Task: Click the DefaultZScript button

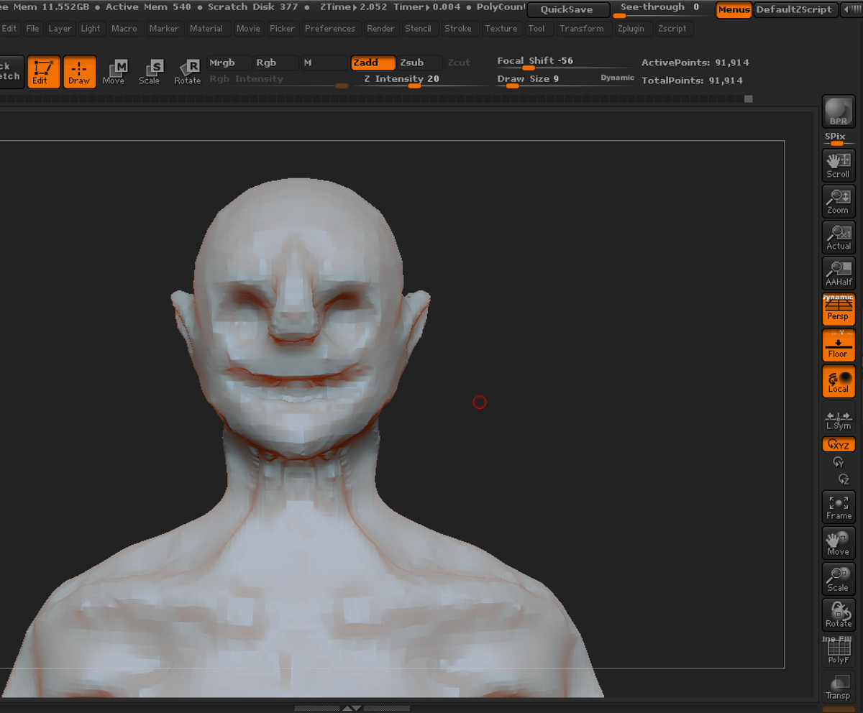Action: (x=795, y=10)
